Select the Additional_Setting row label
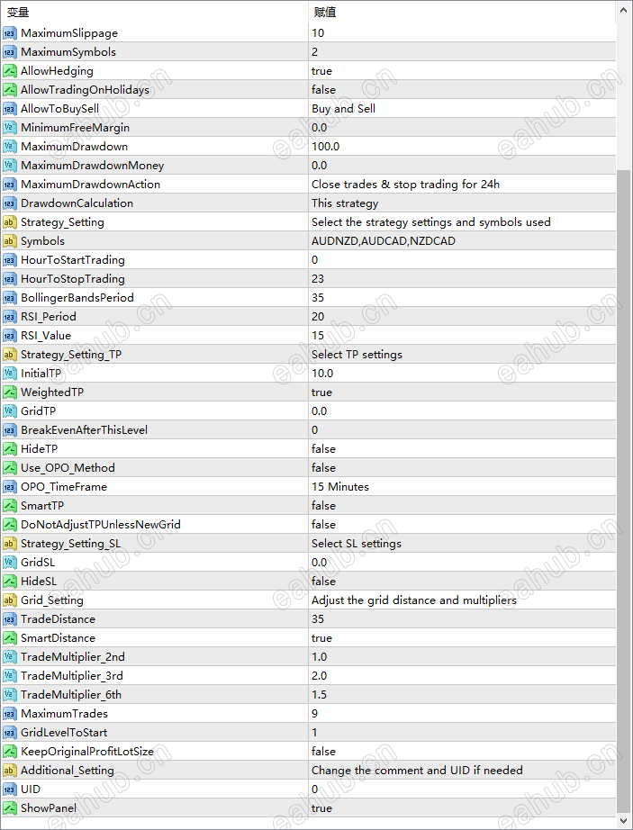Image resolution: width=633 pixels, height=830 pixels. click(x=68, y=771)
